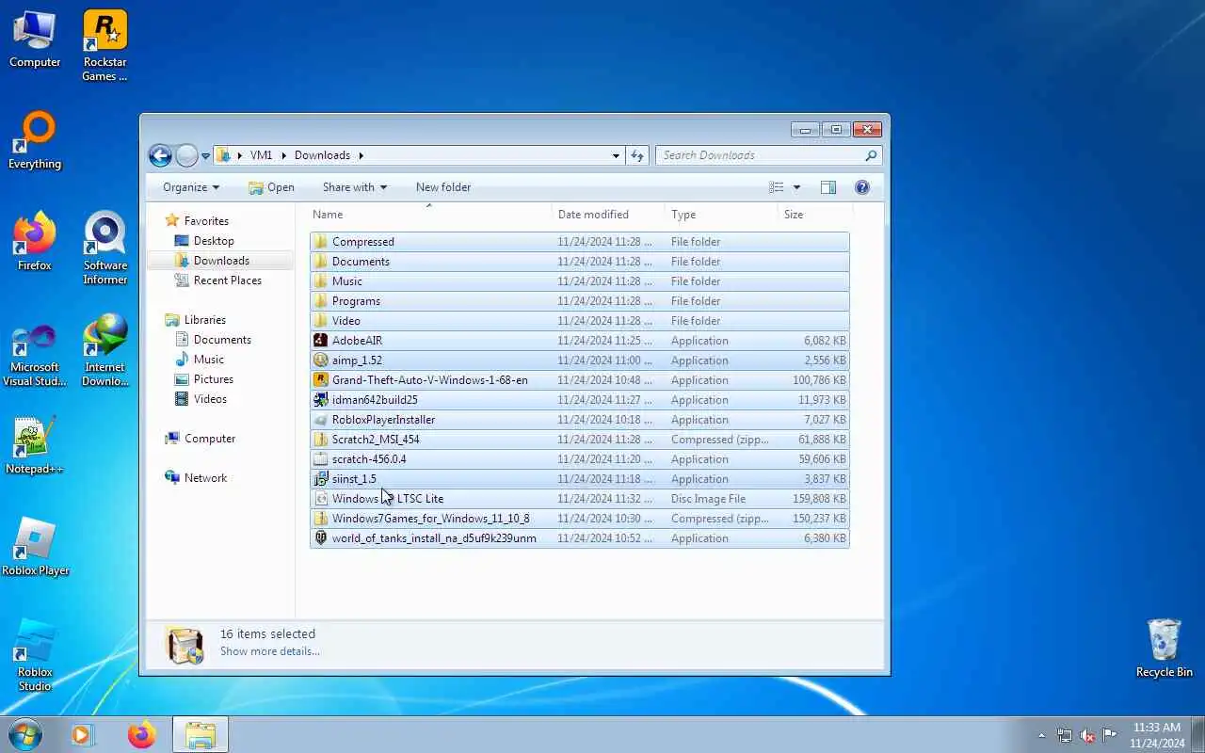
Task: Select the Scratch2_MSI_454 zipped file
Action: pos(580,440)
